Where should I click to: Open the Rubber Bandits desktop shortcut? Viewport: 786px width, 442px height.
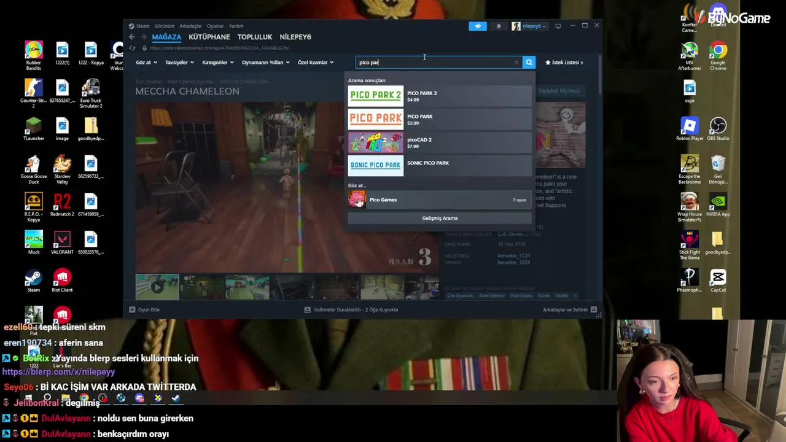[x=34, y=56]
